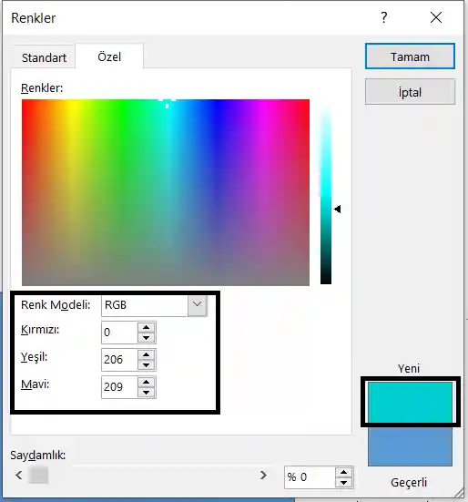Click the Tamam button

(410, 56)
